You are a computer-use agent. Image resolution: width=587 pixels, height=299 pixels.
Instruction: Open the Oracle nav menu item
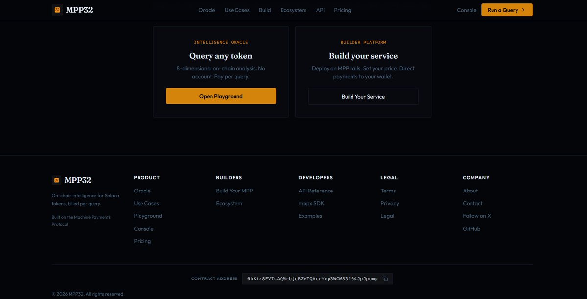[x=207, y=10]
